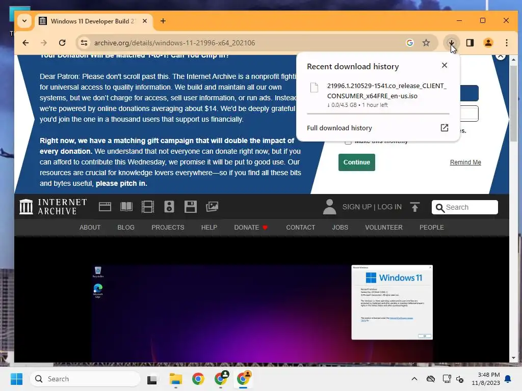Open a new browser tab
This screenshot has height=391, width=522.
(163, 21)
